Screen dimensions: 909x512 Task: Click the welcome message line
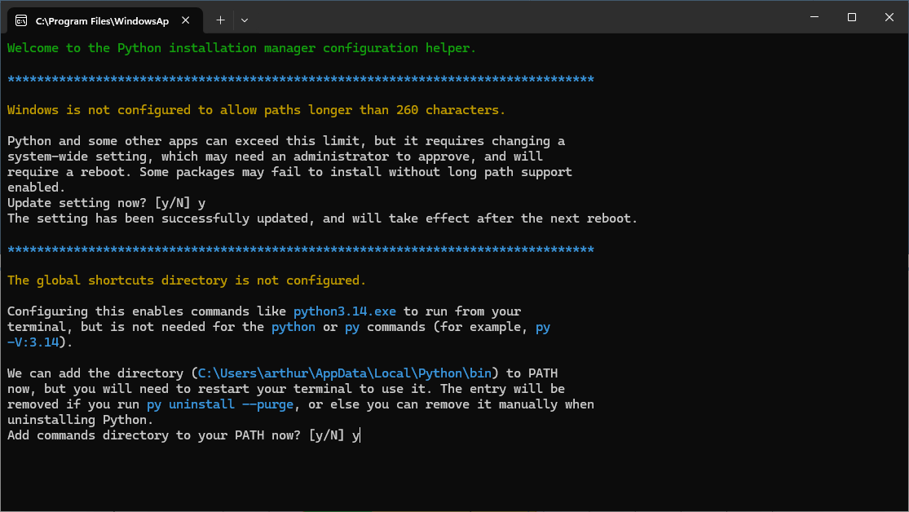[242, 48]
